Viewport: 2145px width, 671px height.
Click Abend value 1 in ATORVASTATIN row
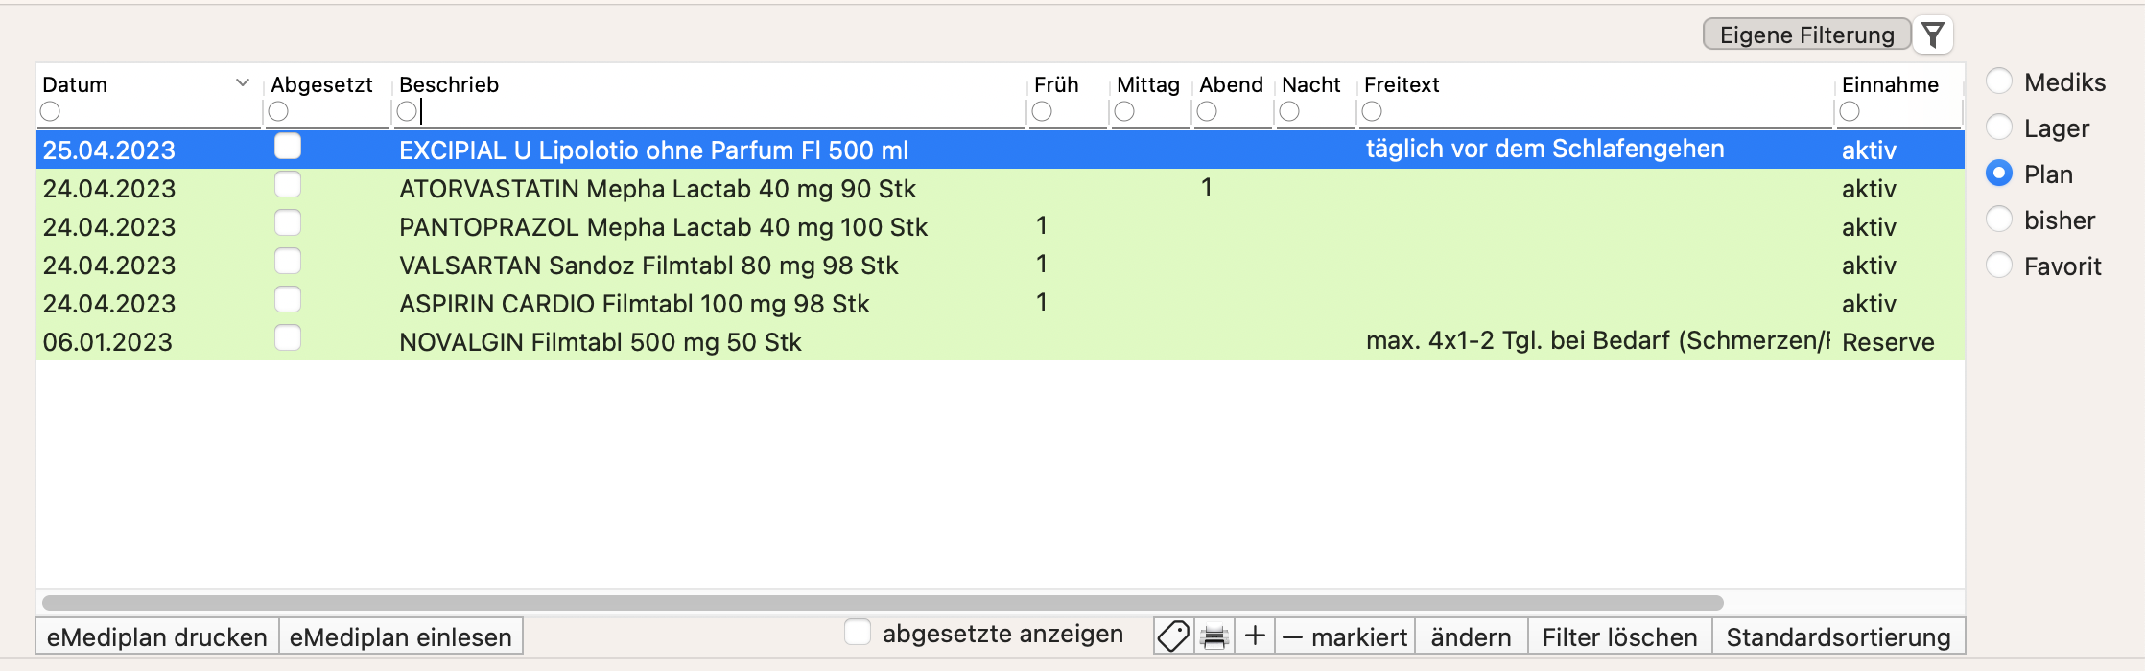pyautogui.click(x=1207, y=187)
